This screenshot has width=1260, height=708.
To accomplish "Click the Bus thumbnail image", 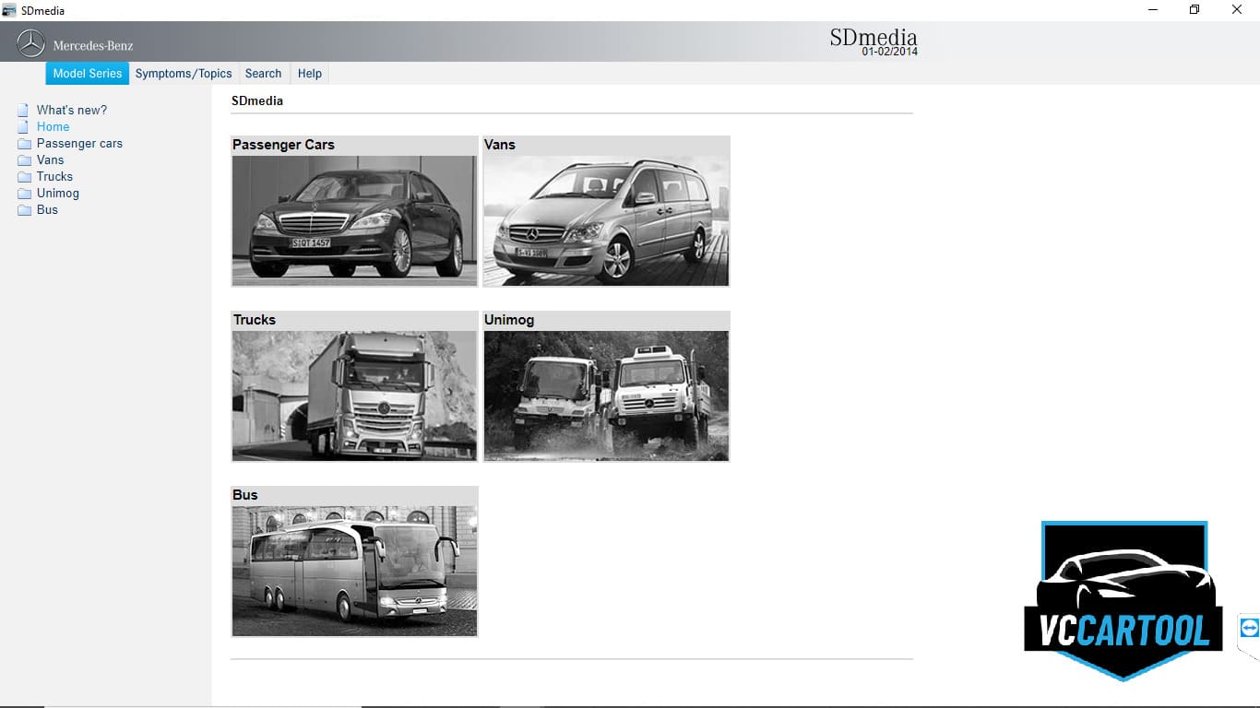I will tap(354, 571).
